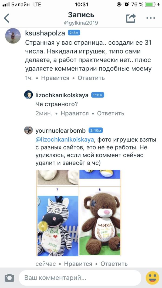The image size is (162, 288).
Task: Open yournuclearbomb's avatar picture
Action: pos(29,130)
